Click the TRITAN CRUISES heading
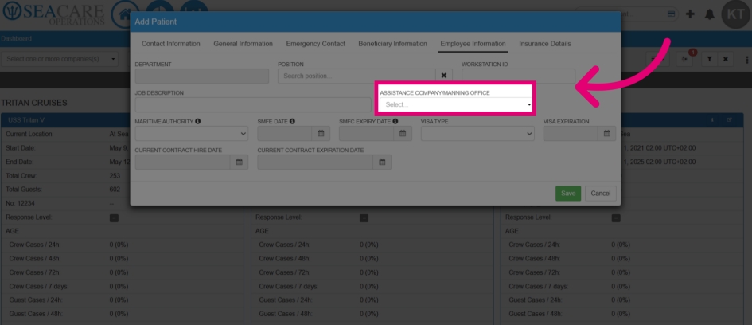Viewport: 752px width, 325px height. pos(34,104)
